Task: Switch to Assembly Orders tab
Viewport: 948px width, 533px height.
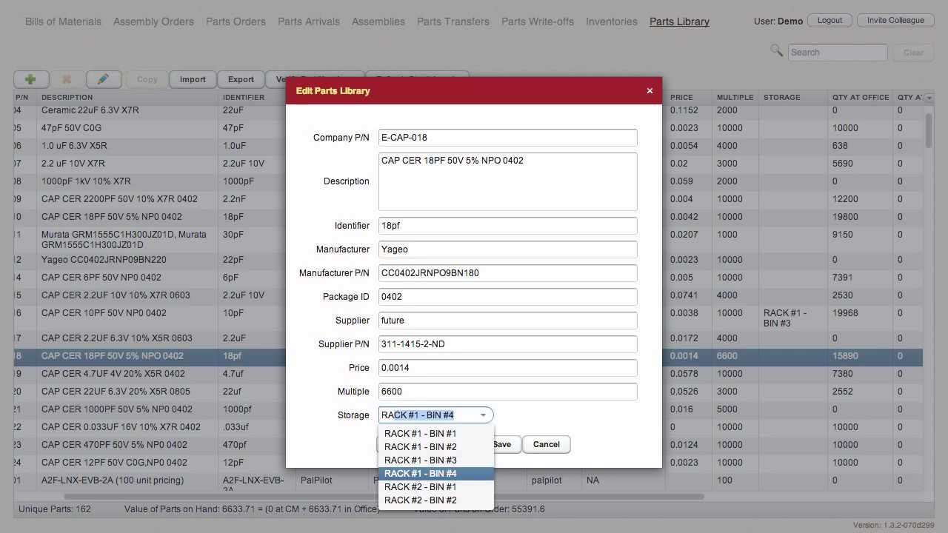Action: (x=153, y=21)
